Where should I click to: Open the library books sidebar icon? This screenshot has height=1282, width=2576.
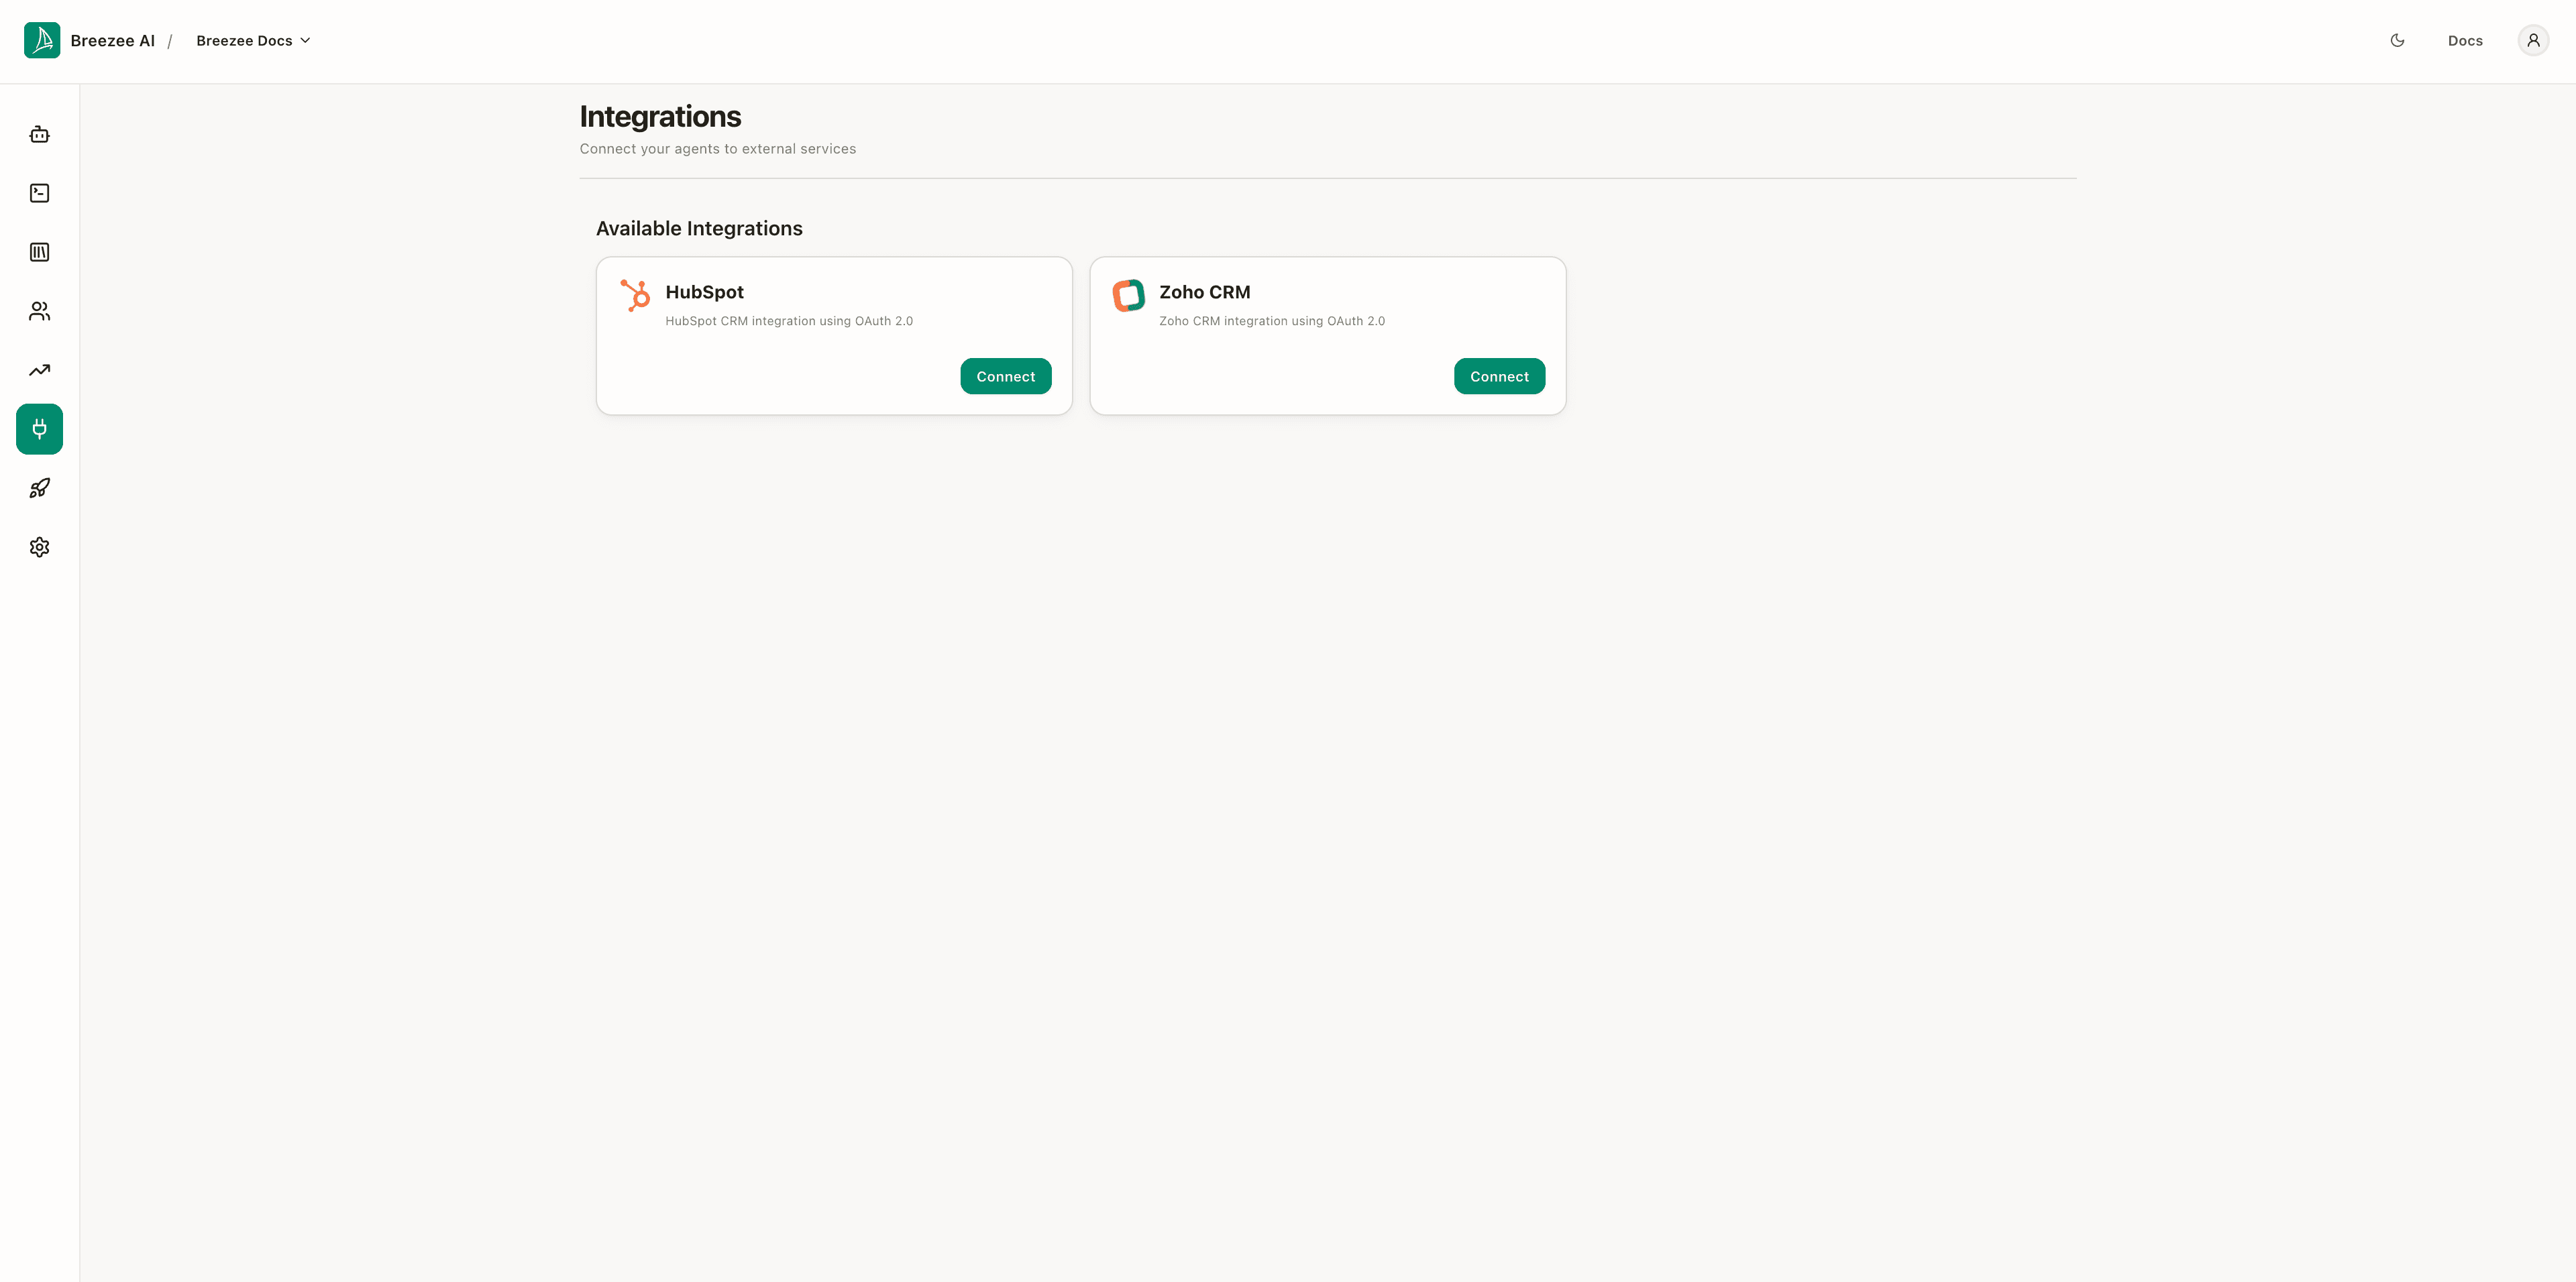[40, 252]
